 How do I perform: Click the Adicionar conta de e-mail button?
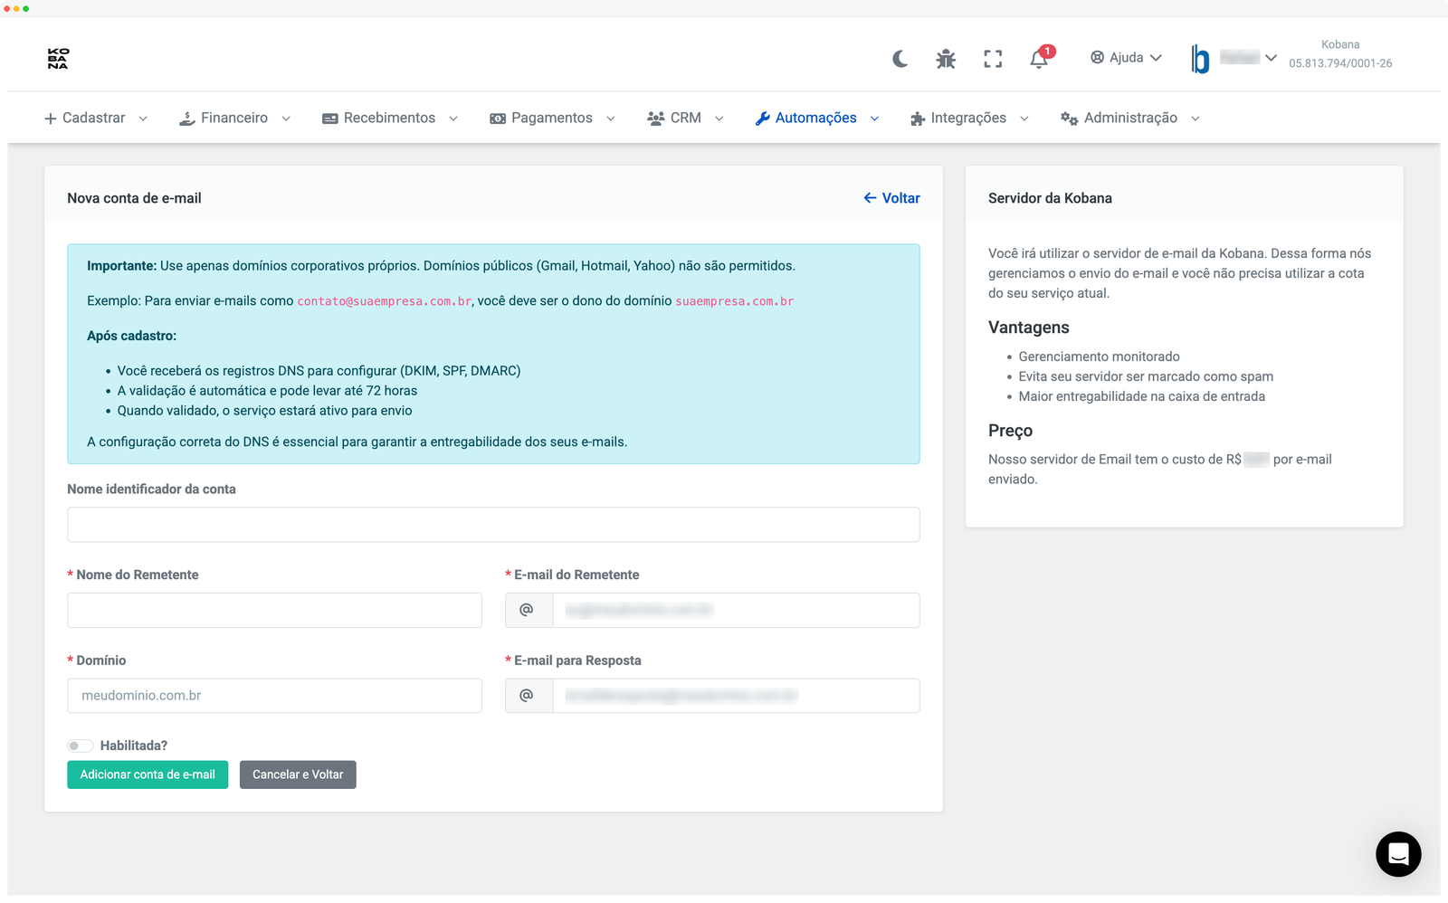coord(147,775)
